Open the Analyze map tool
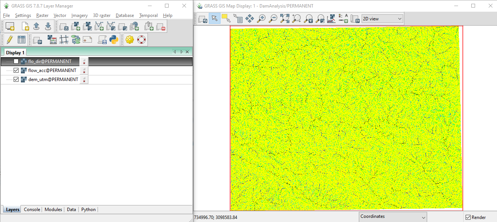This screenshot has width=497, height=222. [x=332, y=18]
